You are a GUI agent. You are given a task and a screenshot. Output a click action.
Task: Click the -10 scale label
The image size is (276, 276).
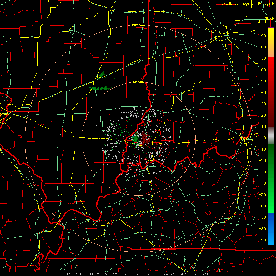coord(262,149)
